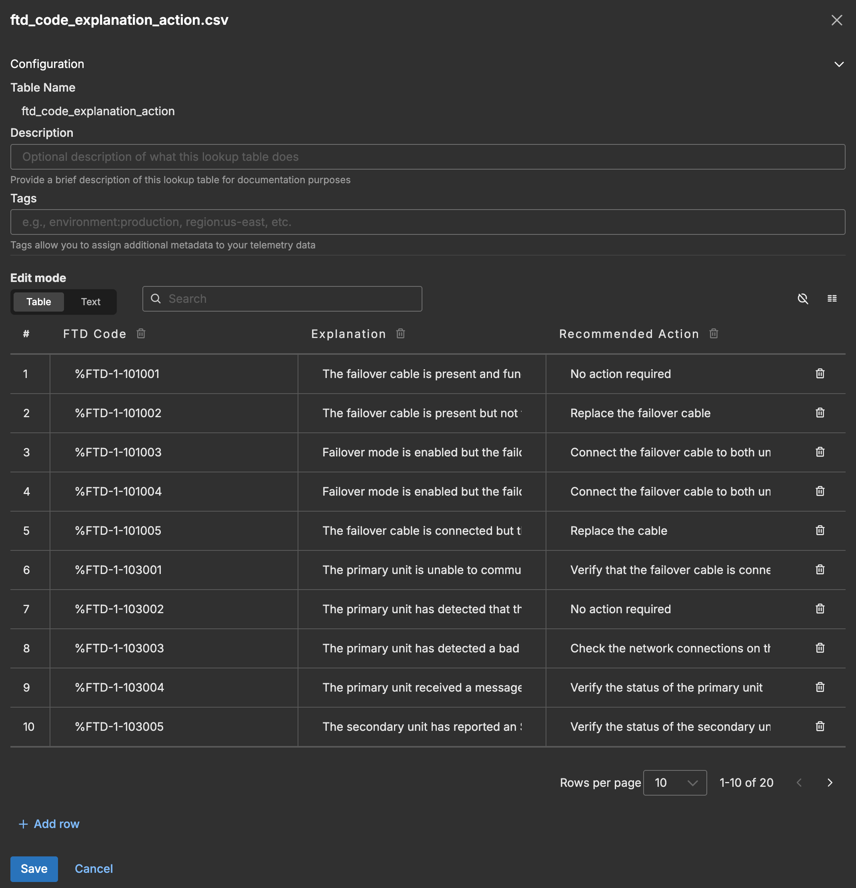This screenshot has width=856, height=888.
Task: Delete the %FTD-1-101005 row
Action: coord(820,530)
